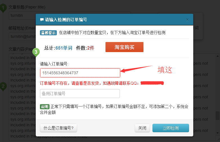This screenshot has height=142, width=220.
Task: Click the 651单词 total word count text
Action: coord(64,48)
